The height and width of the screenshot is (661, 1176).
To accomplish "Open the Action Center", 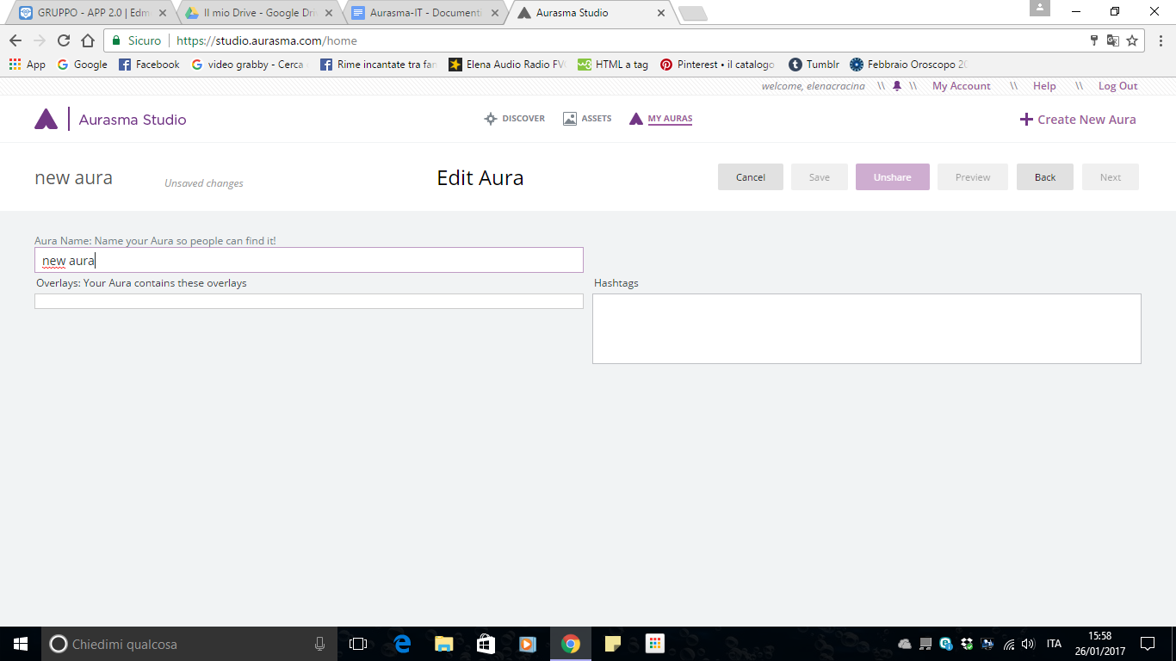I will 1147,644.
